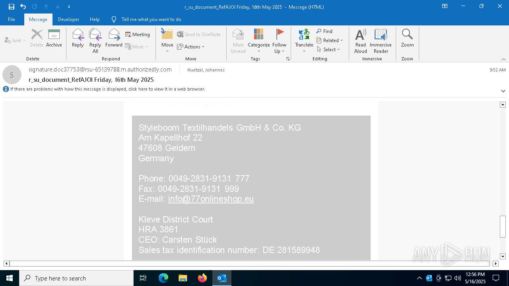Viewport: 509px width, 286px height.
Task: Open the Zoom dialog
Action: 407,39
